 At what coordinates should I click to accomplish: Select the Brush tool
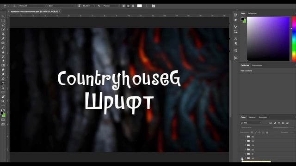(3, 47)
